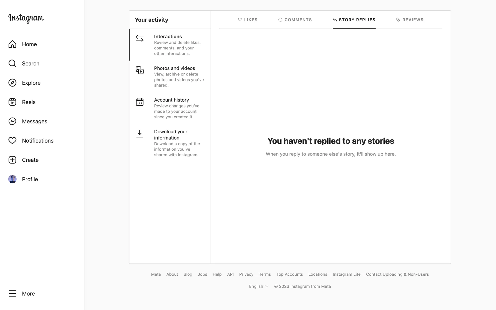496x310 pixels.
Task: Open the Messages messenger icon
Action: (x=12, y=121)
